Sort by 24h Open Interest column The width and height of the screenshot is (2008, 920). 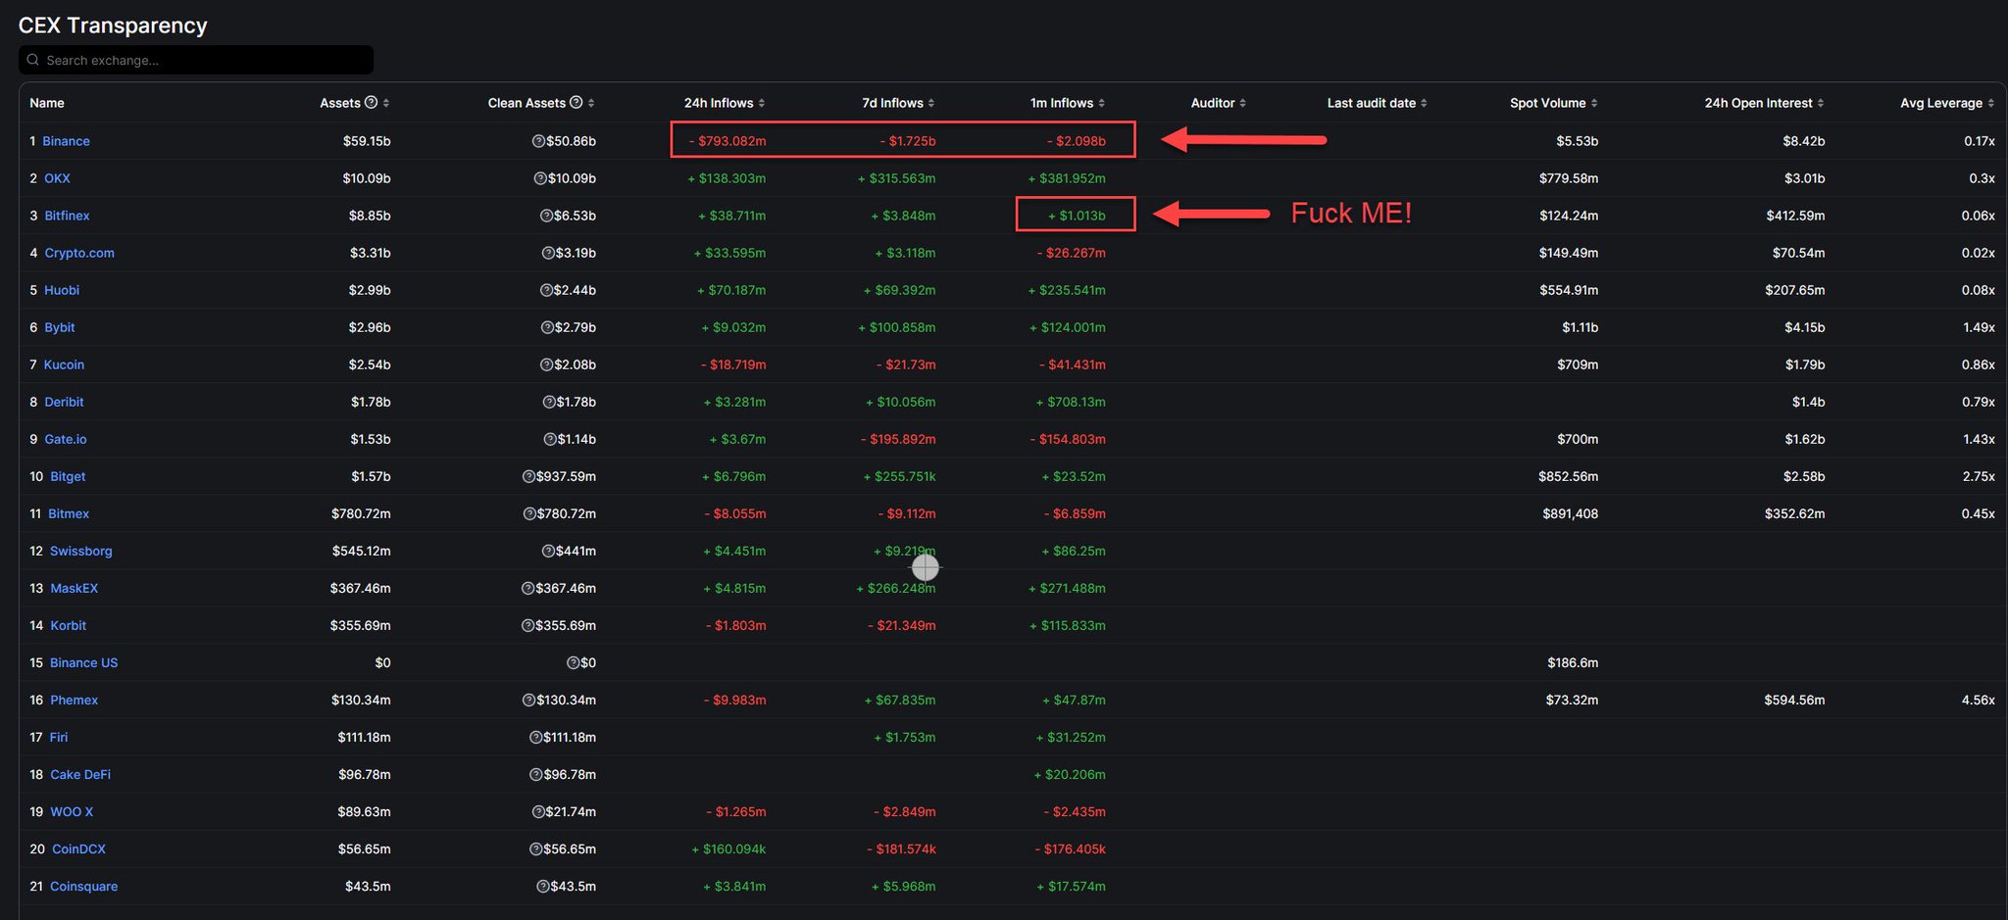[1764, 103]
